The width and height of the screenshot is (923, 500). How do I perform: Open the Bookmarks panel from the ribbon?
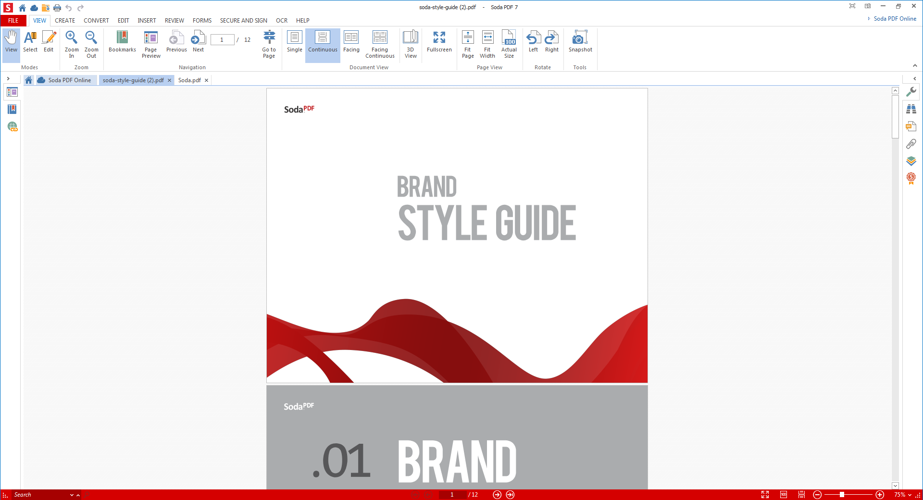pos(122,42)
